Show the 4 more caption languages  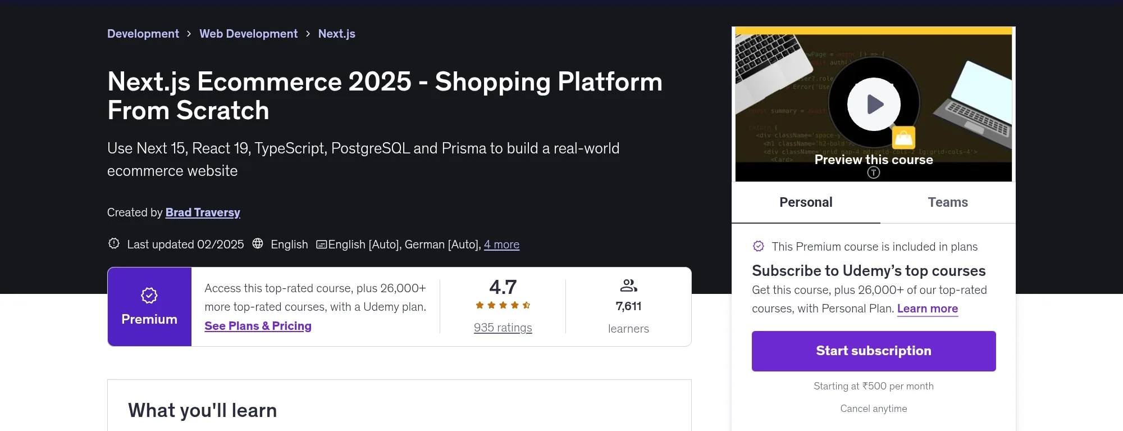502,244
